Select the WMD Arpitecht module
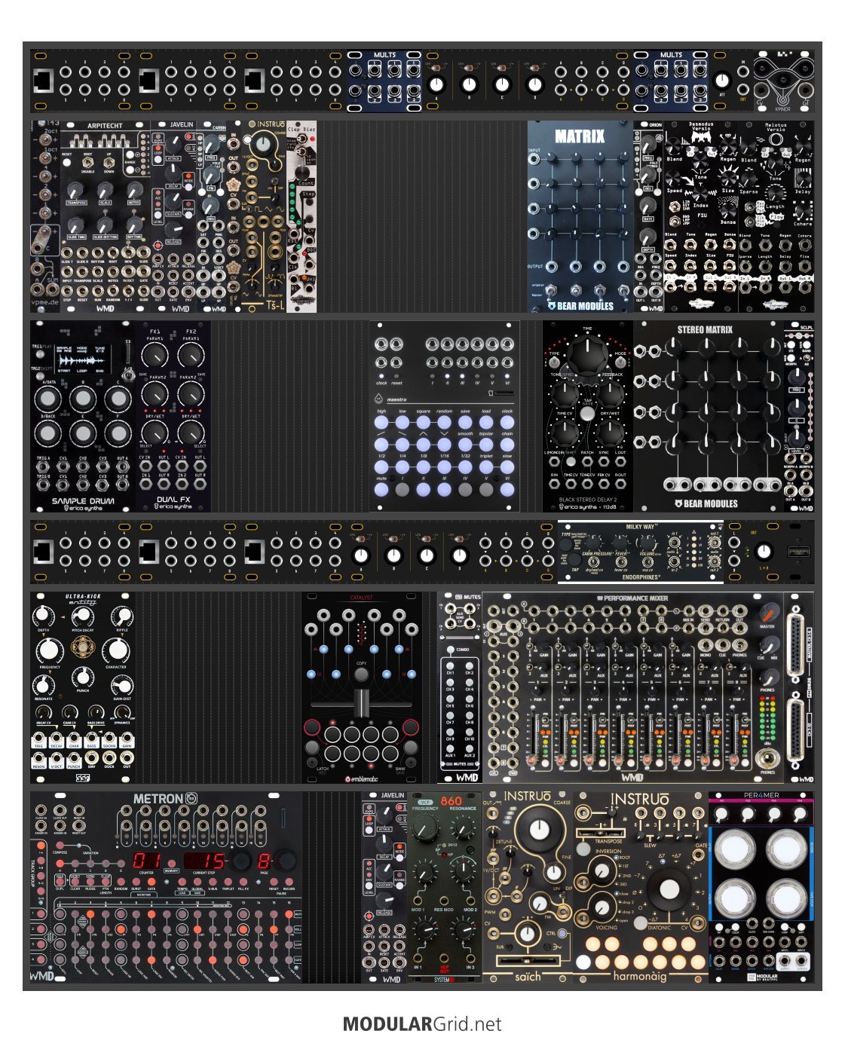Screen dimensions: 845x1040 106,216
